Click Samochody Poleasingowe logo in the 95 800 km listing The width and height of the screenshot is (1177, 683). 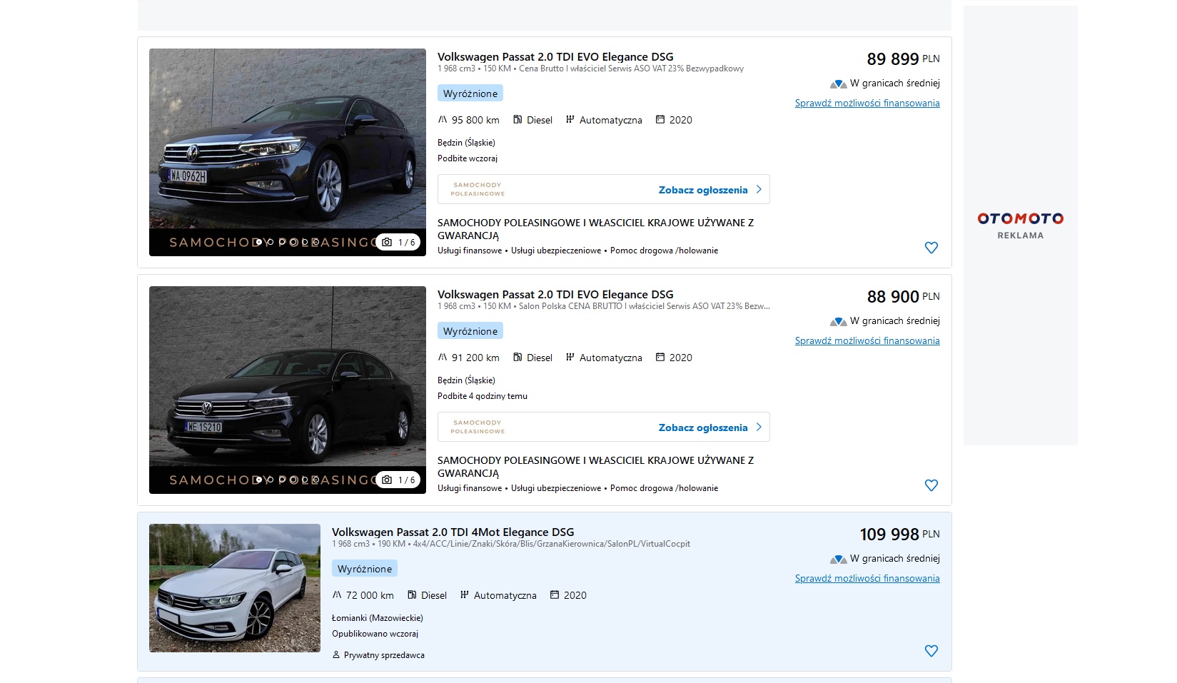(x=478, y=189)
